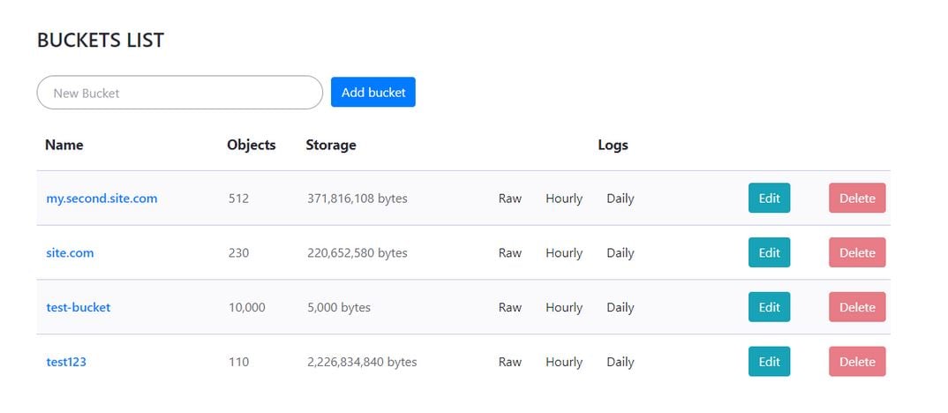Edit the site.com bucket
Image resolution: width=948 pixels, height=413 pixels.
point(769,252)
